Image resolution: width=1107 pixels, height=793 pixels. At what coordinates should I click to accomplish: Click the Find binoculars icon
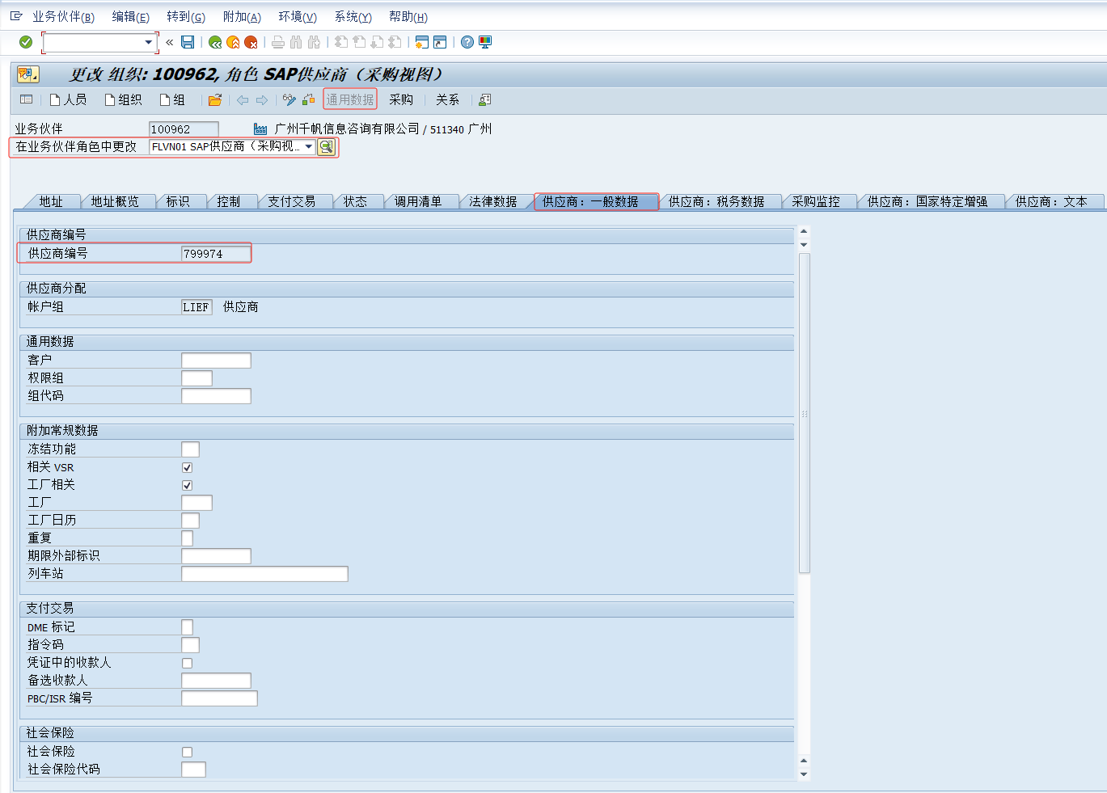pos(296,42)
